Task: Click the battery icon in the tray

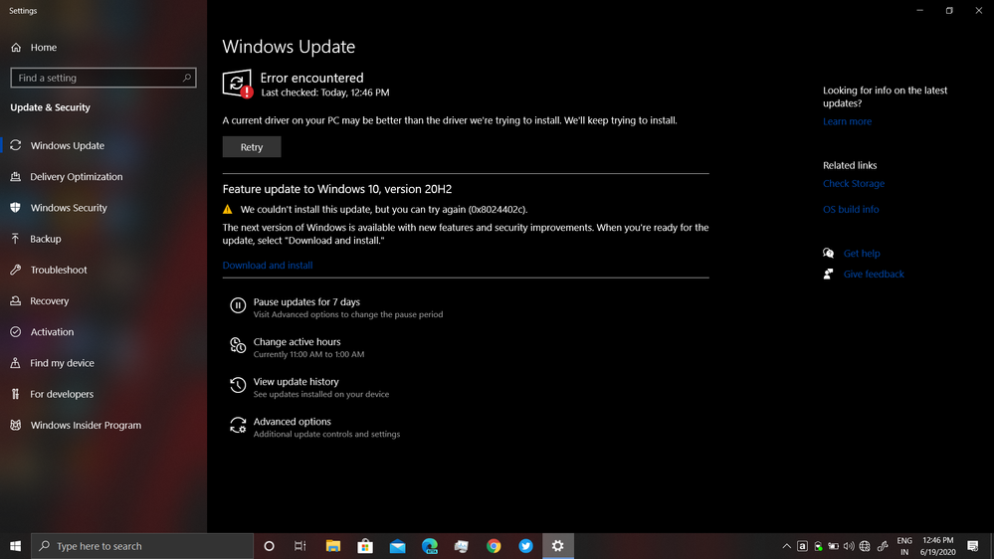Action: (x=834, y=546)
